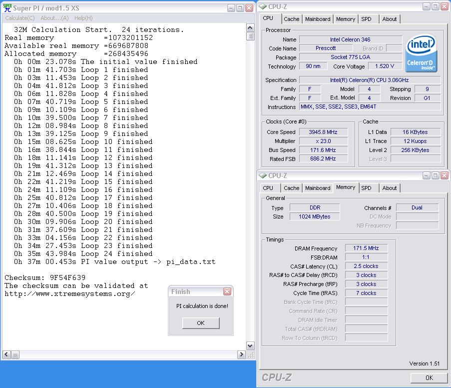Click the horizontal scrollbar thumb in Super PI
Screen dimensions: 451x388
(x=15, y=354)
